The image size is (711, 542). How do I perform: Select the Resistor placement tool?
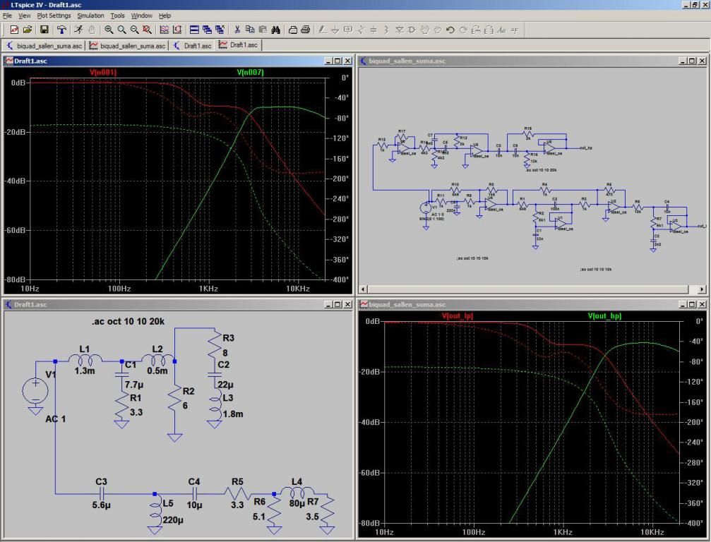coord(361,30)
